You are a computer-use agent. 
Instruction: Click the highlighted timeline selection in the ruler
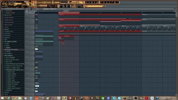(69, 13)
